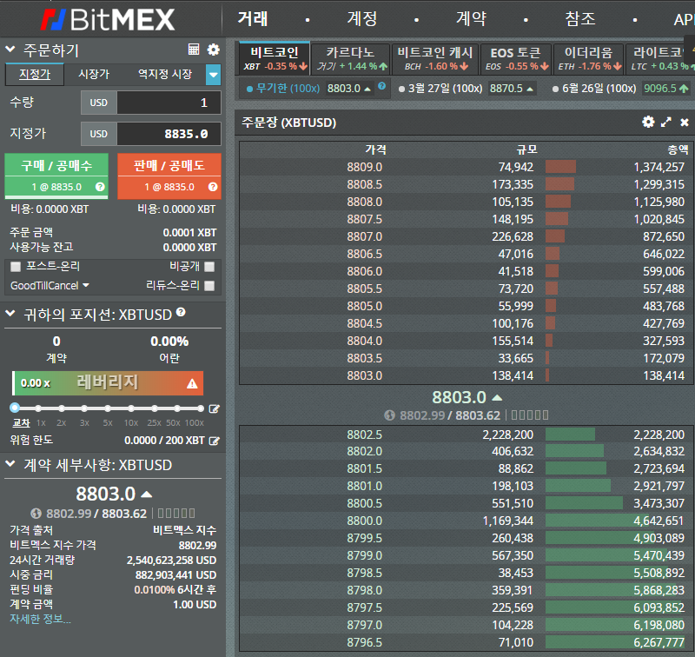This screenshot has width=695, height=657.
Task: Open more info (자세한 정보) link
Action: click(x=40, y=619)
